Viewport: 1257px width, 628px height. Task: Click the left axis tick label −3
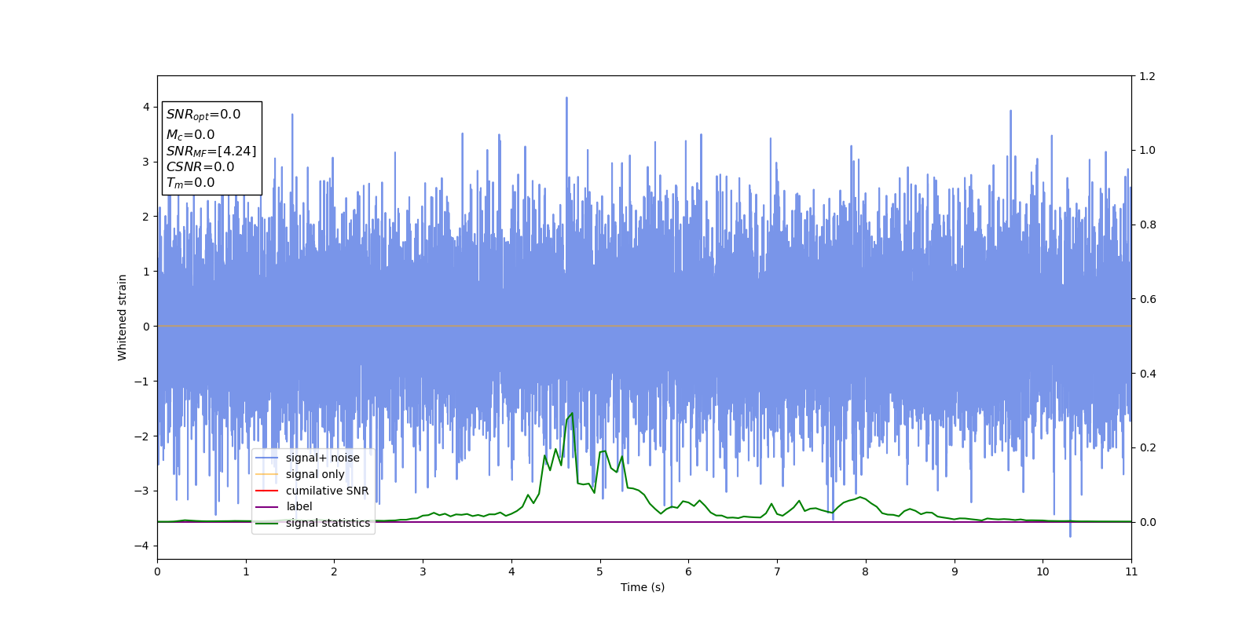141,491
